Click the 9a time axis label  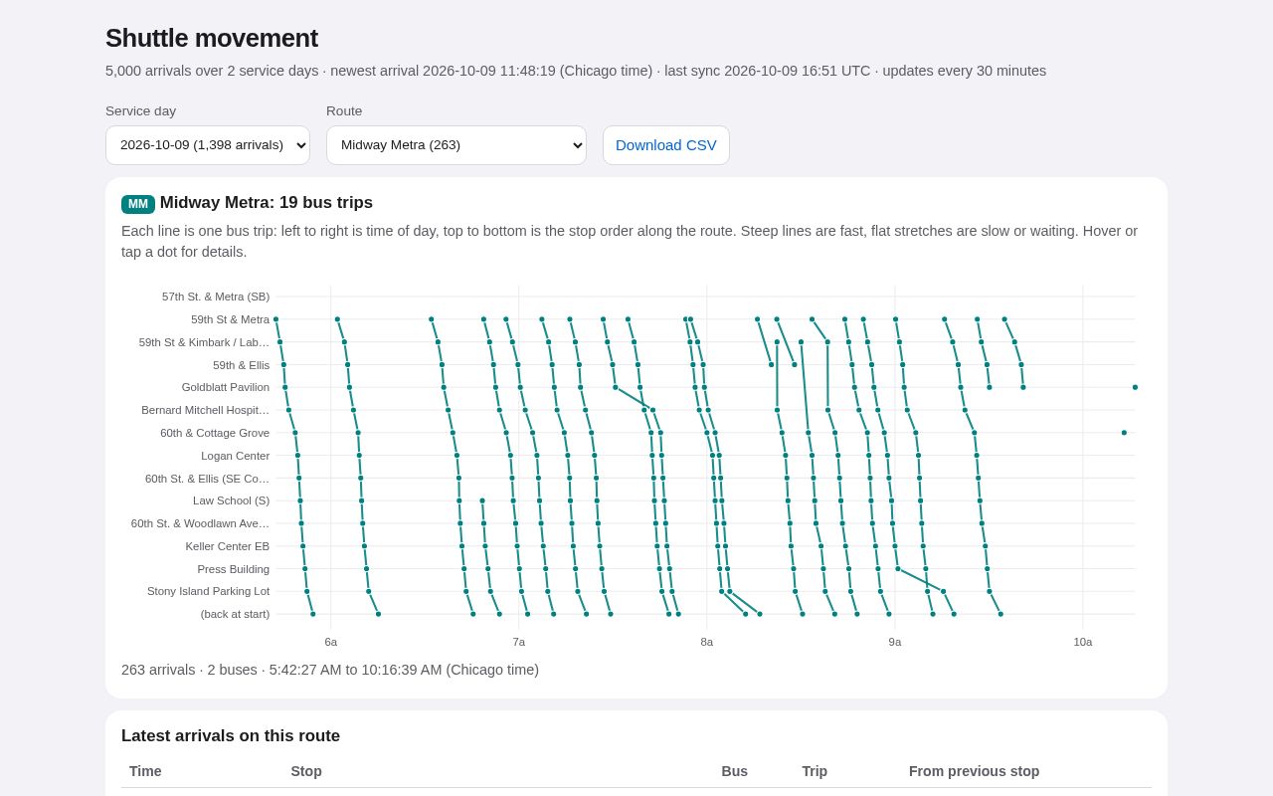tap(895, 642)
